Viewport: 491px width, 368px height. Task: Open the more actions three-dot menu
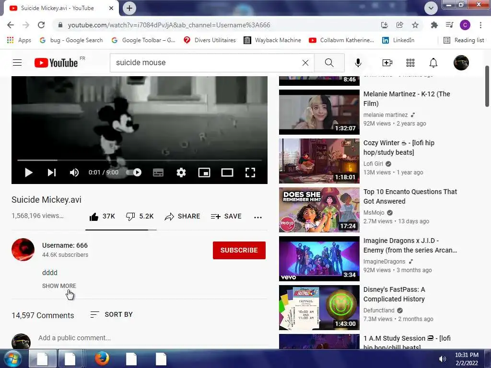[x=257, y=217]
